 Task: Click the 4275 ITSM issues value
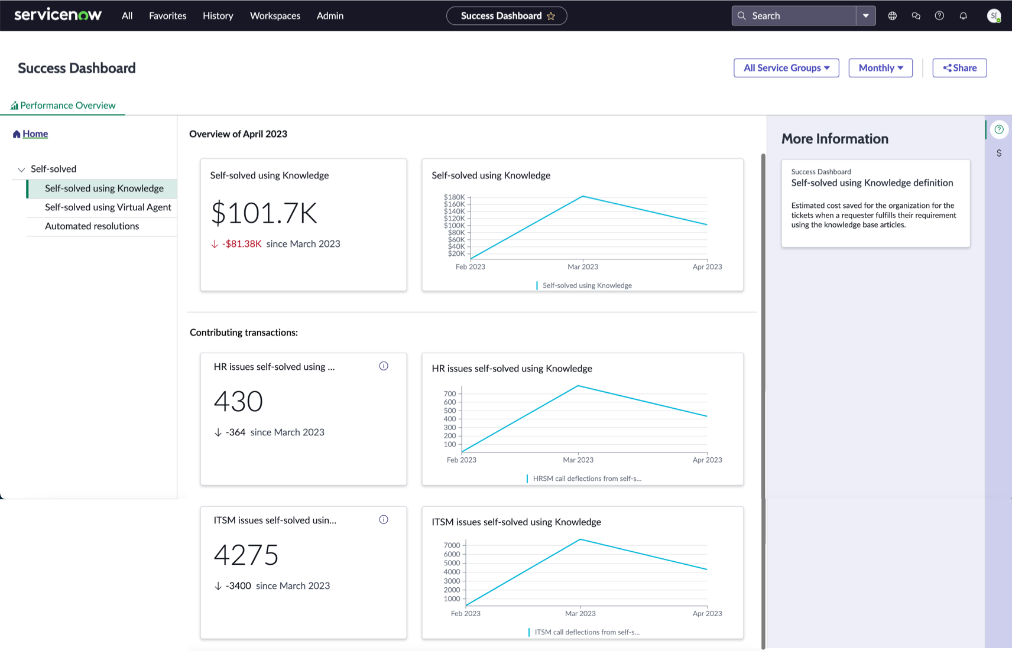(x=246, y=555)
